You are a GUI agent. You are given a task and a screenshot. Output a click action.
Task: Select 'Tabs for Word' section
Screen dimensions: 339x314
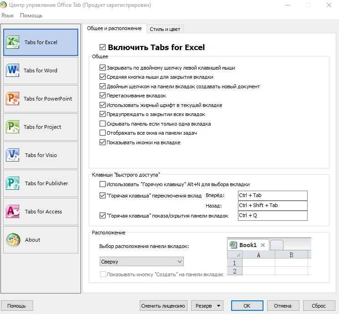click(40, 71)
